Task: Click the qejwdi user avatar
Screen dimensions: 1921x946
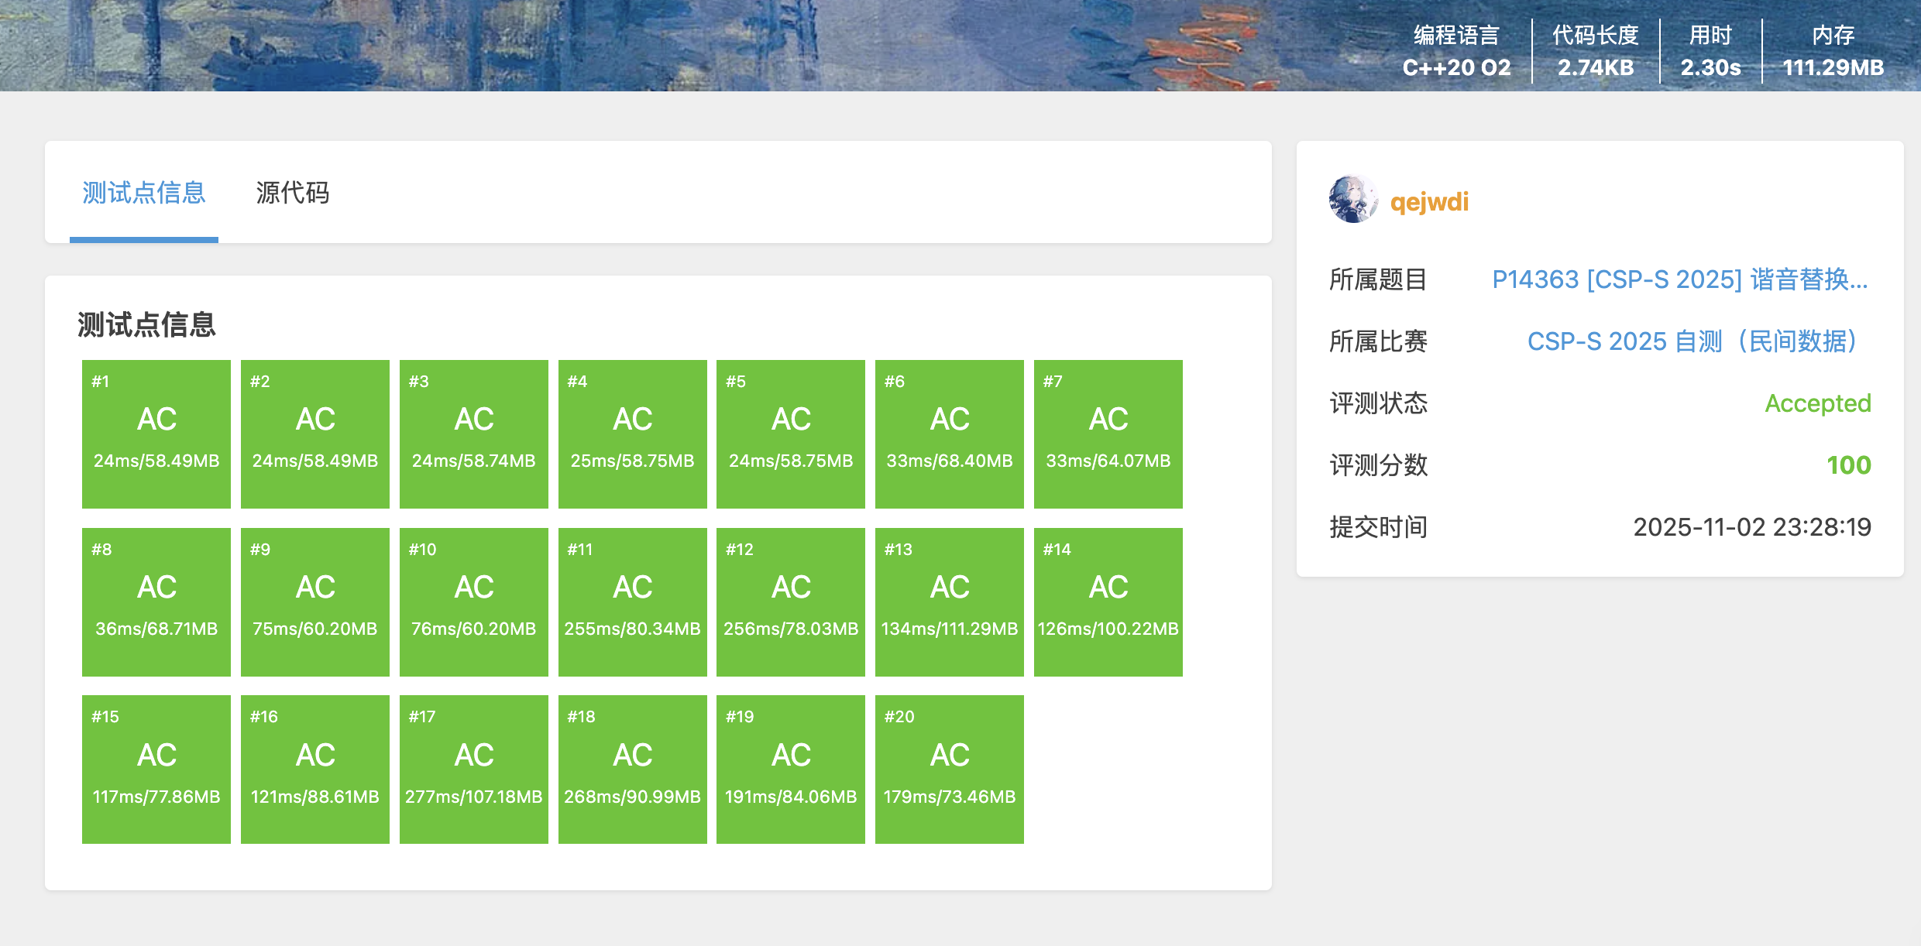Action: [x=1352, y=200]
